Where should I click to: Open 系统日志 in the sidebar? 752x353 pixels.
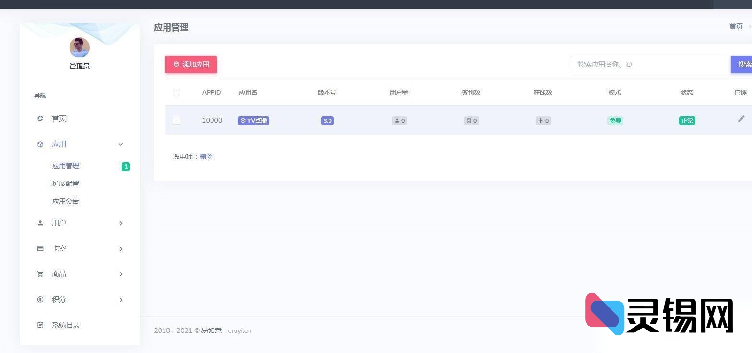point(66,325)
